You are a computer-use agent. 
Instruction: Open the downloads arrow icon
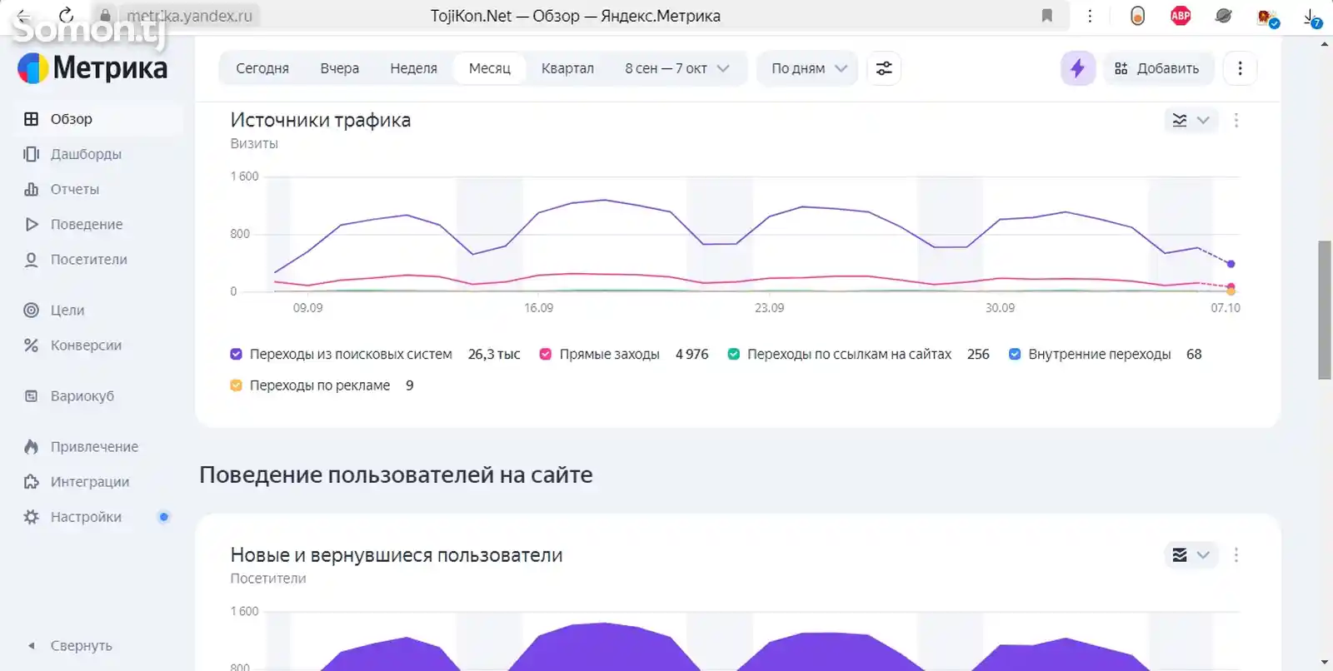pos(1311,17)
